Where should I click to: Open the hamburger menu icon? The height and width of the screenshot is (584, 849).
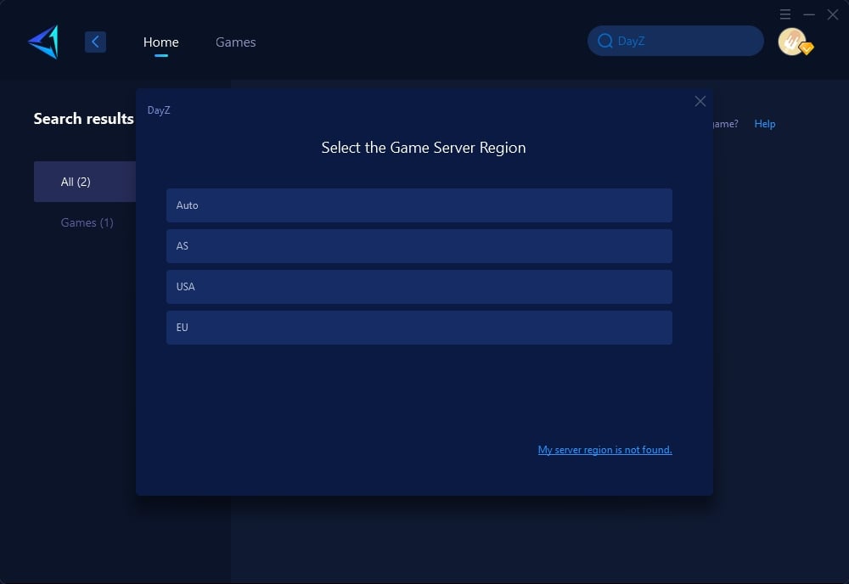pos(785,14)
